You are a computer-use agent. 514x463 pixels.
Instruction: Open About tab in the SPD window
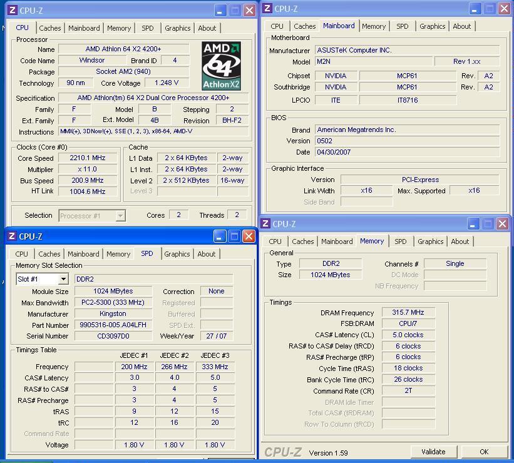(207, 254)
